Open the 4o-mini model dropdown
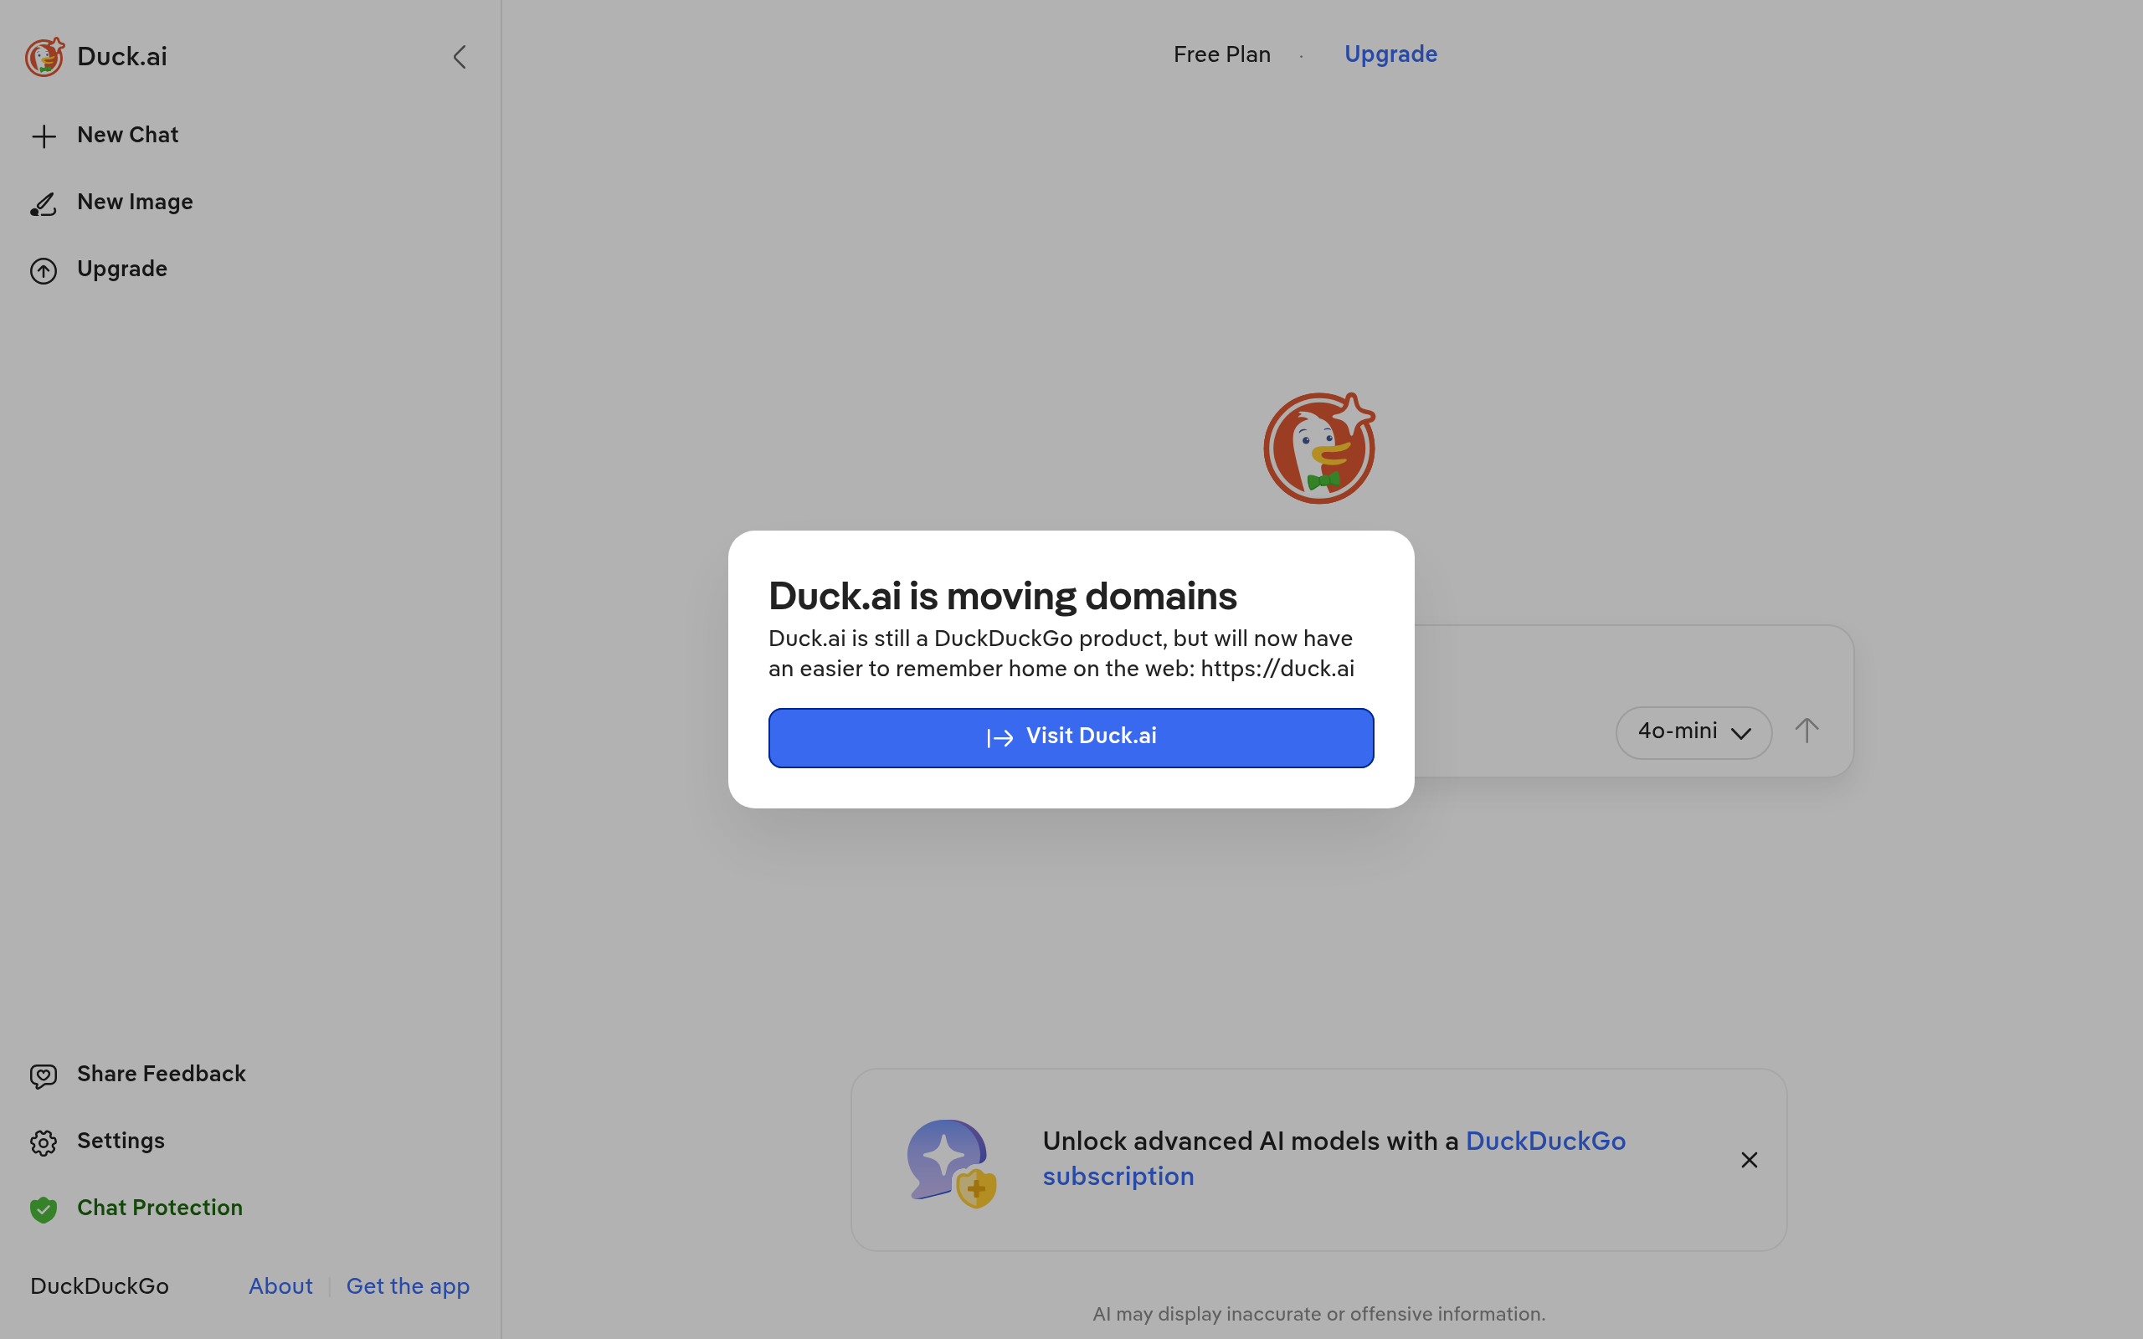The image size is (2143, 1339). tap(1693, 732)
